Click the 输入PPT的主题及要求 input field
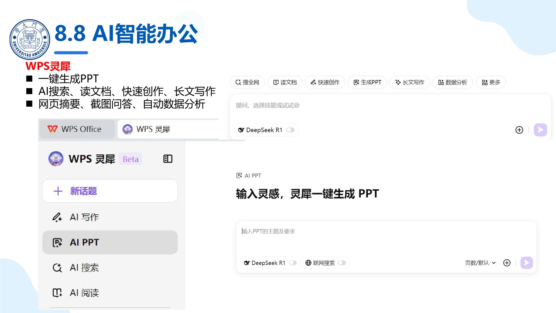Screen dimensions: 556x313 [x=319, y=231]
